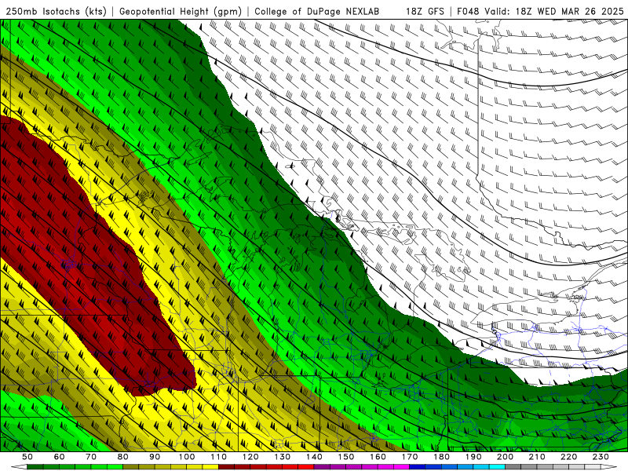The height and width of the screenshot is (471, 628).
Task: Click the 80 kts color bar label
Action: click(123, 457)
